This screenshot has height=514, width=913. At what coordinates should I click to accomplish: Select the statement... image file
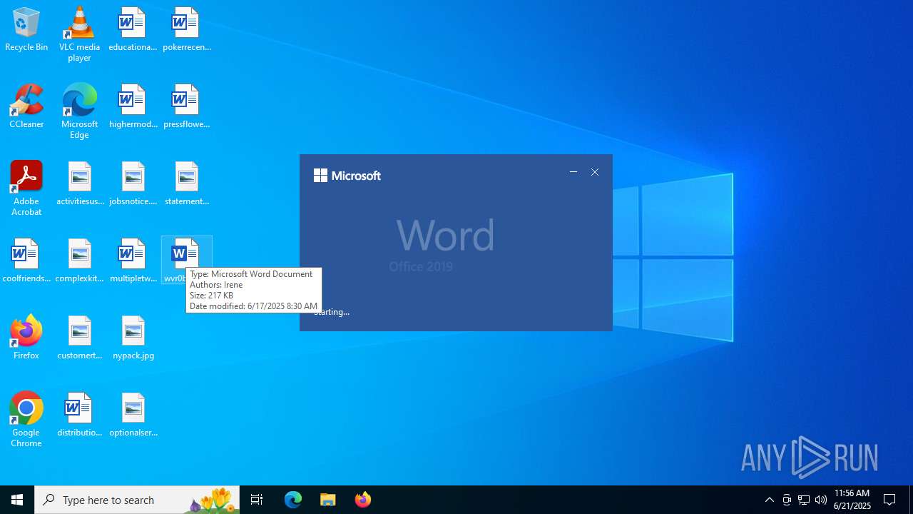pyautogui.click(x=186, y=183)
